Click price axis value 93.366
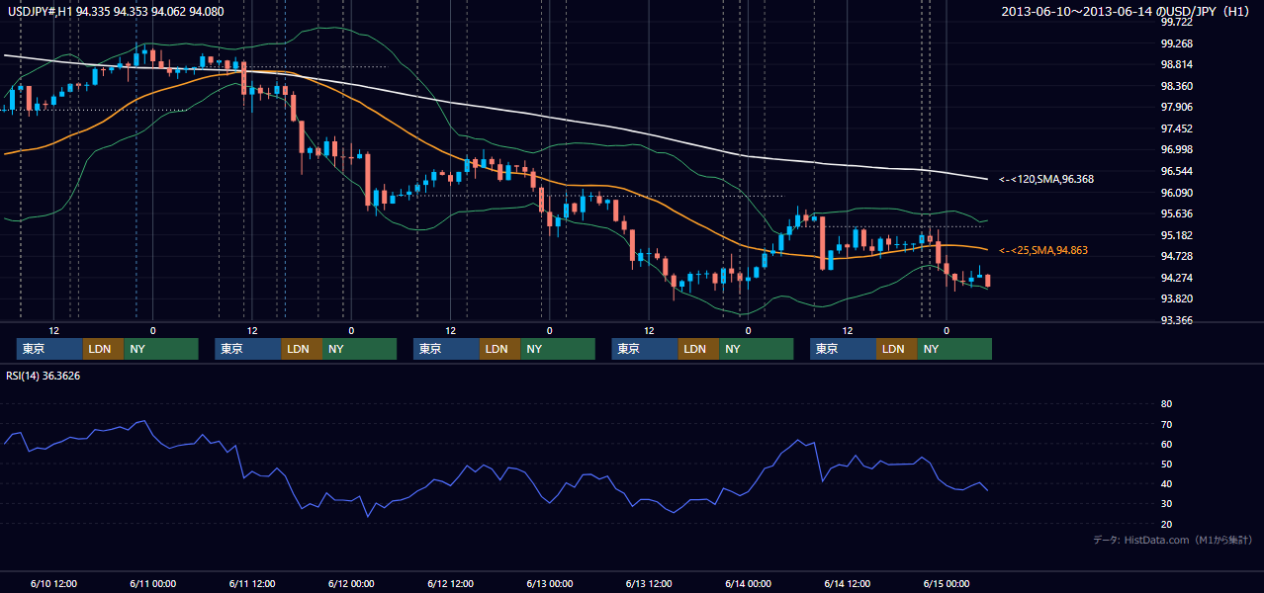This screenshot has height=593, width=1264. pyautogui.click(x=1176, y=320)
